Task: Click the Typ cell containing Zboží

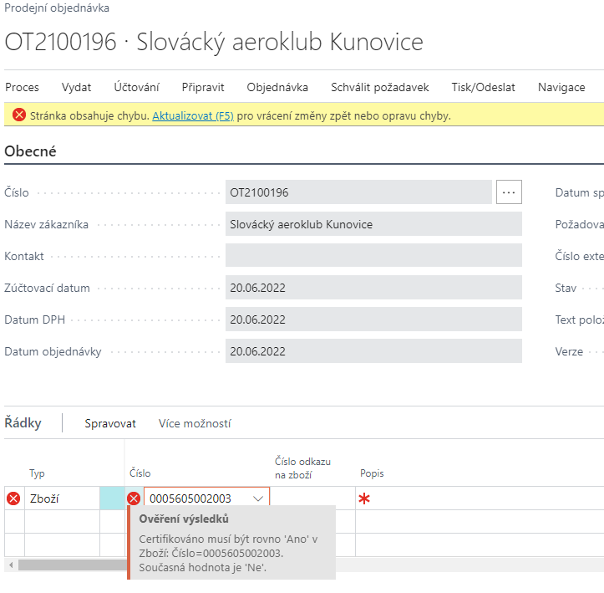Action: [x=62, y=499]
